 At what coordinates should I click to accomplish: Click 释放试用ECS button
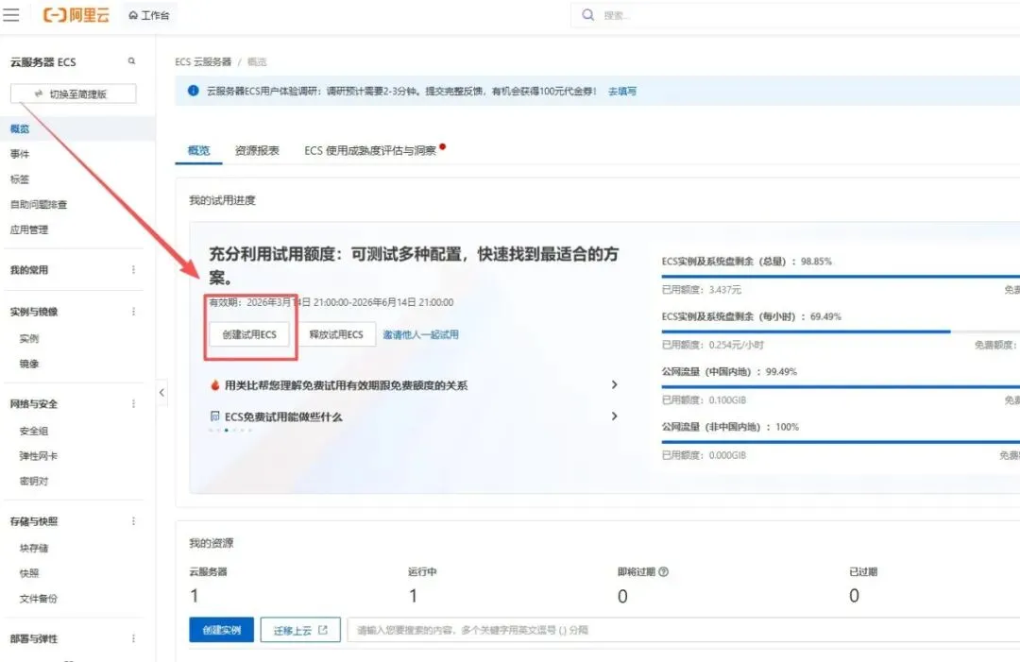(x=336, y=334)
